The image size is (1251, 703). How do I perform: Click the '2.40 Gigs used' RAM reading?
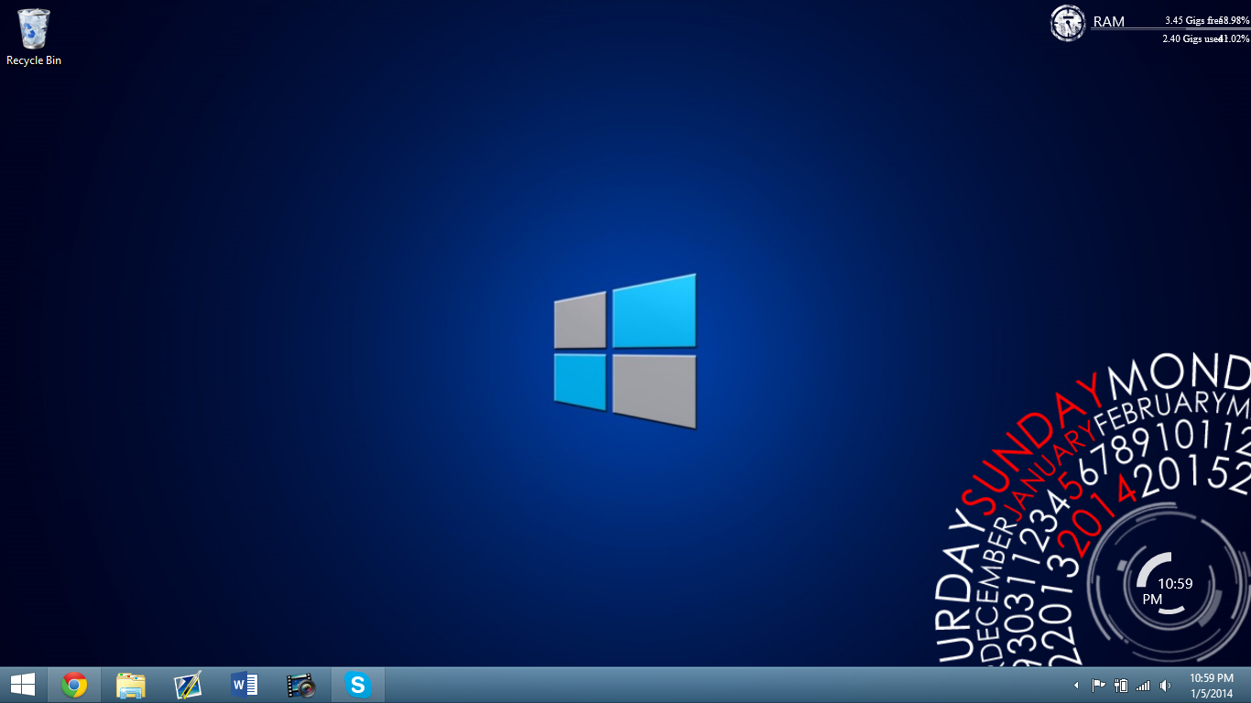[1192, 38]
